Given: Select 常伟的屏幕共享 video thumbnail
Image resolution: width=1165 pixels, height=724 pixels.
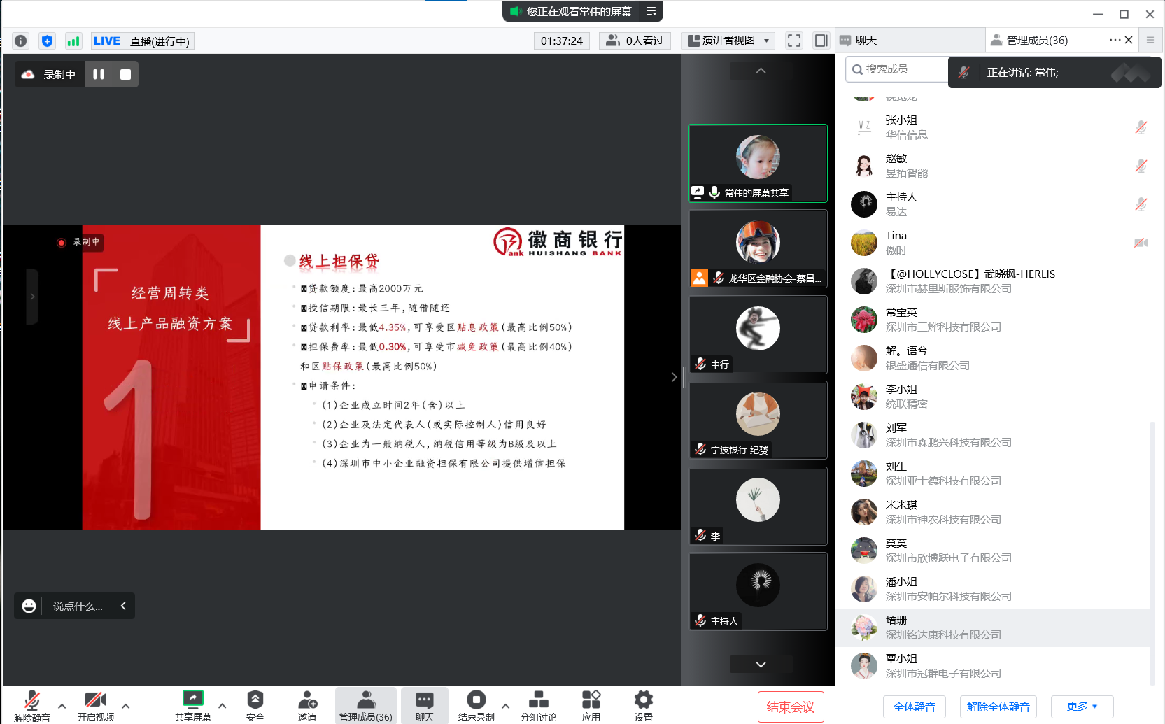Looking at the screenshot, I should click(758, 163).
